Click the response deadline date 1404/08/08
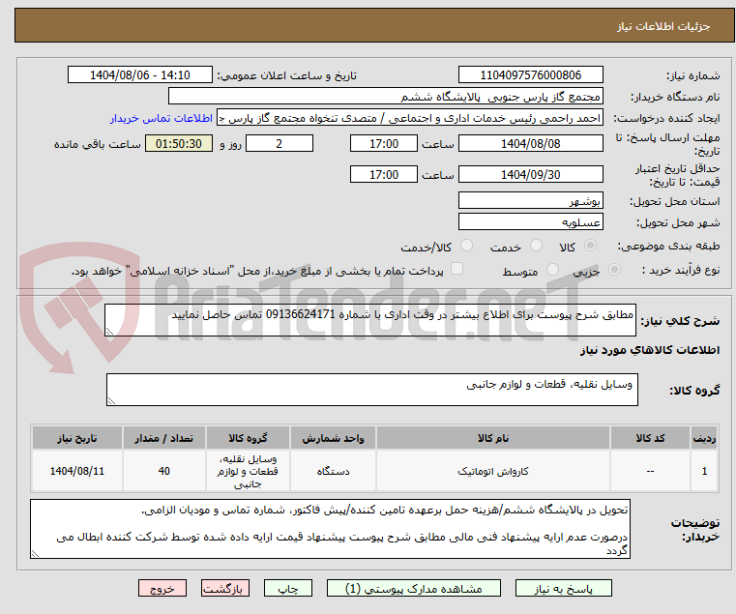Screen dimensions: 736x614 coord(530,143)
